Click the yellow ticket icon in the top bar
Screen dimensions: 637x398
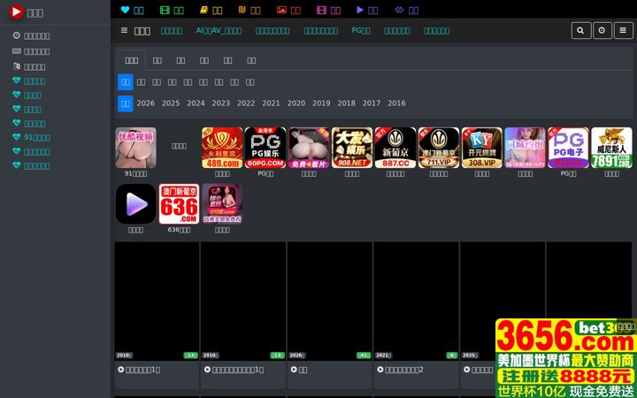(204, 10)
